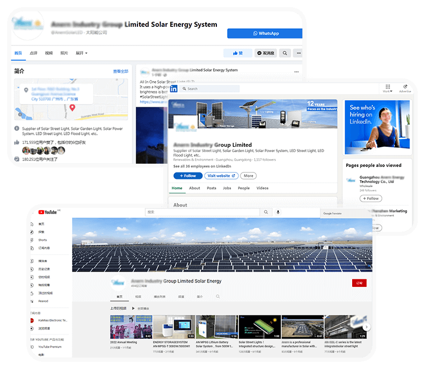
Task: Switch to the LinkedIn Jobs tab
Action: tap(227, 188)
